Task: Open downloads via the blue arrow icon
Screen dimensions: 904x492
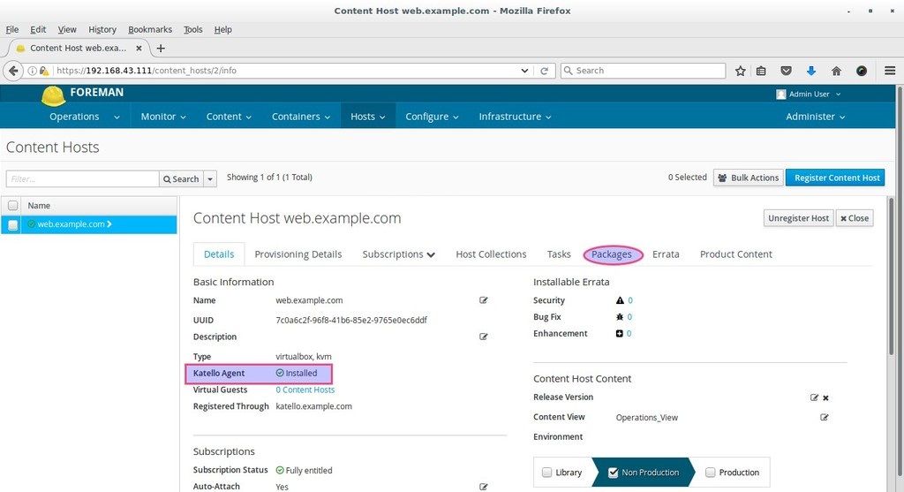Action: pos(810,71)
